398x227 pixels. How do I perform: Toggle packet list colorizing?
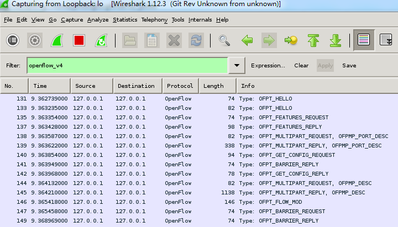tap(364, 40)
